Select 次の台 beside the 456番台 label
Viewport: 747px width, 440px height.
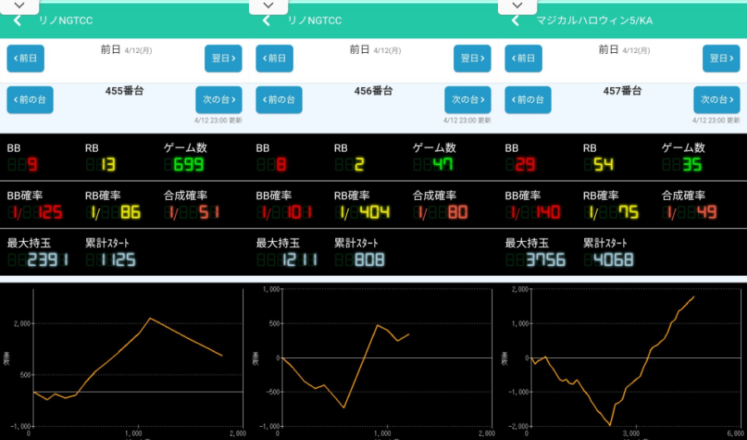tap(468, 99)
